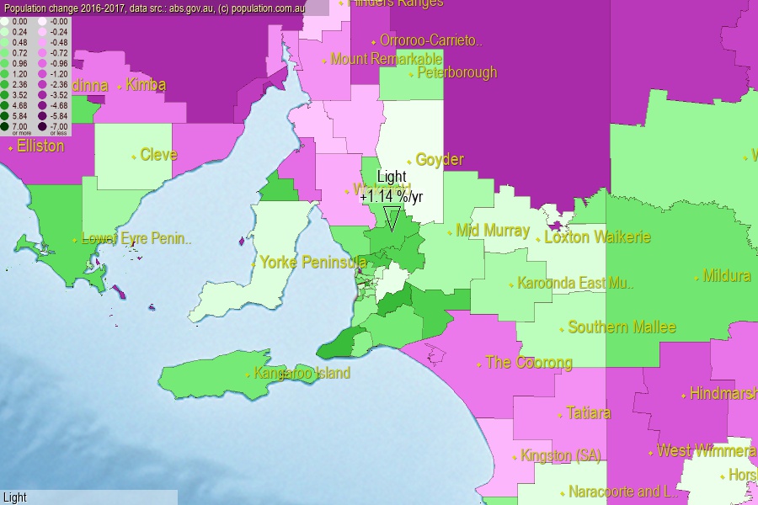Click the 1.20 legend value text
The image size is (758, 505).
click(x=20, y=74)
